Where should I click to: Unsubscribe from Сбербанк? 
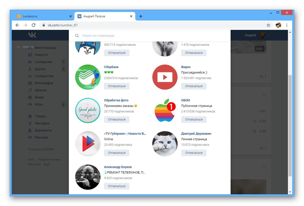[117, 86]
